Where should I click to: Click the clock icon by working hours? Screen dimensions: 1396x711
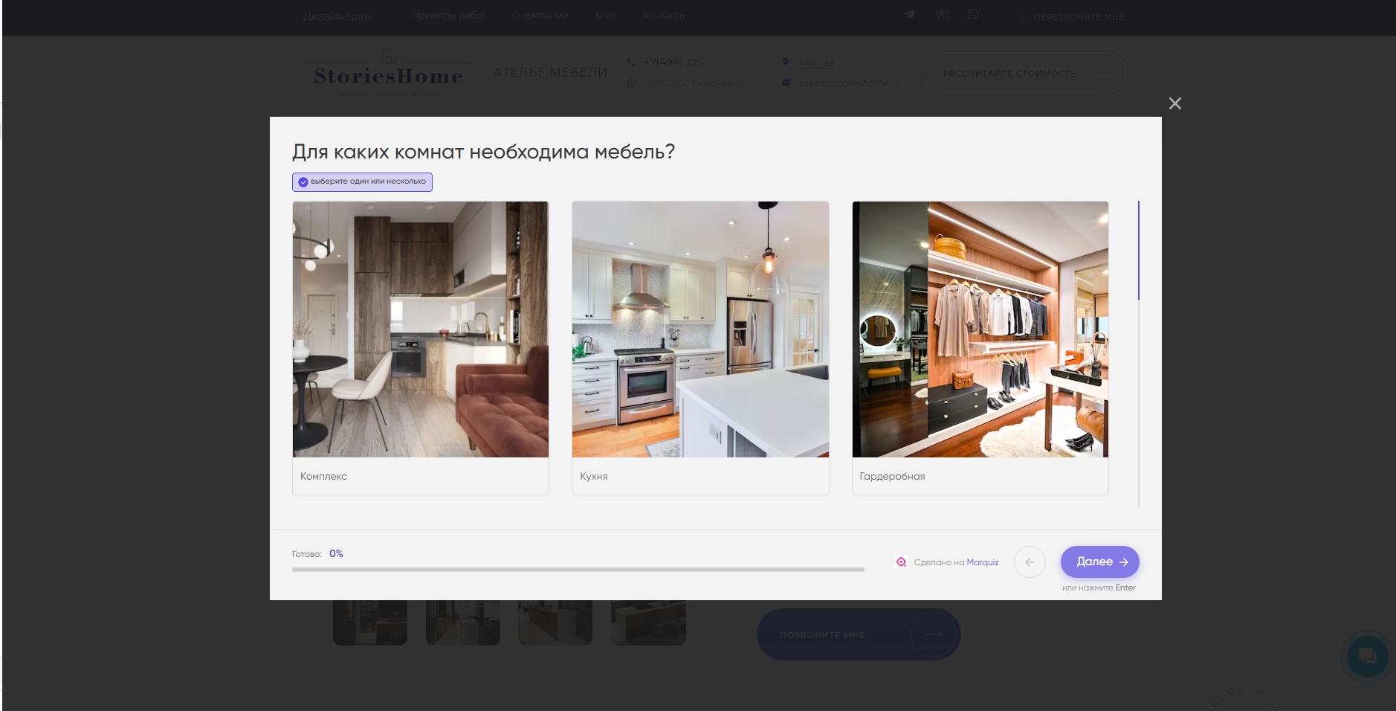[631, 83]
